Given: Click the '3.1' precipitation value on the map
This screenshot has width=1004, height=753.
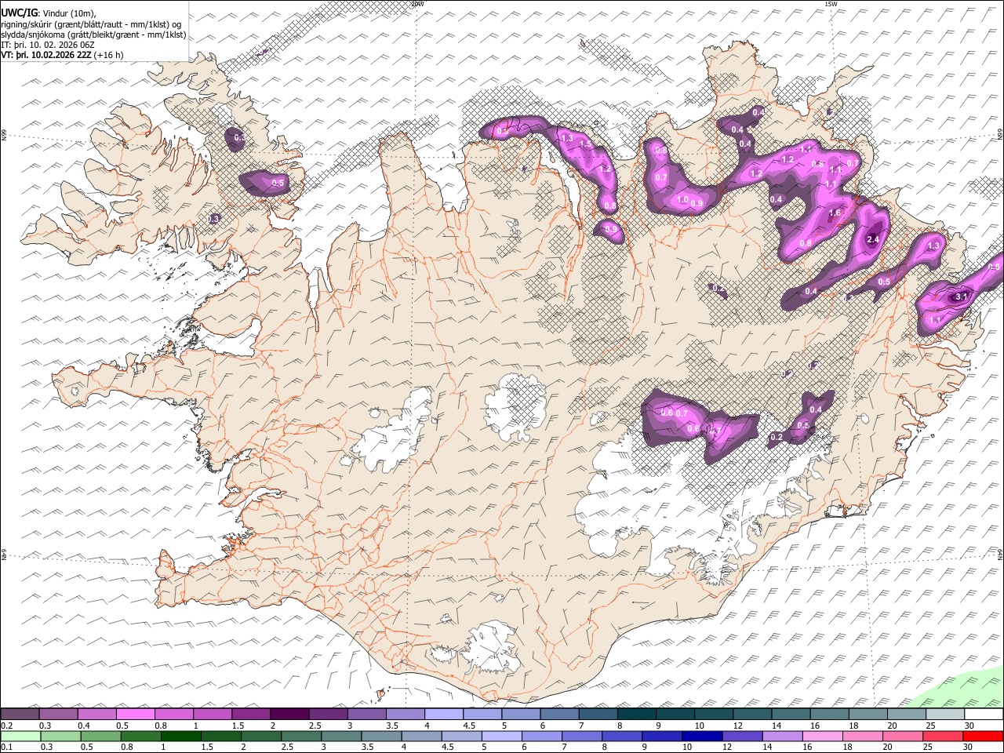Looking at the screenshot, I should [962, 296].
